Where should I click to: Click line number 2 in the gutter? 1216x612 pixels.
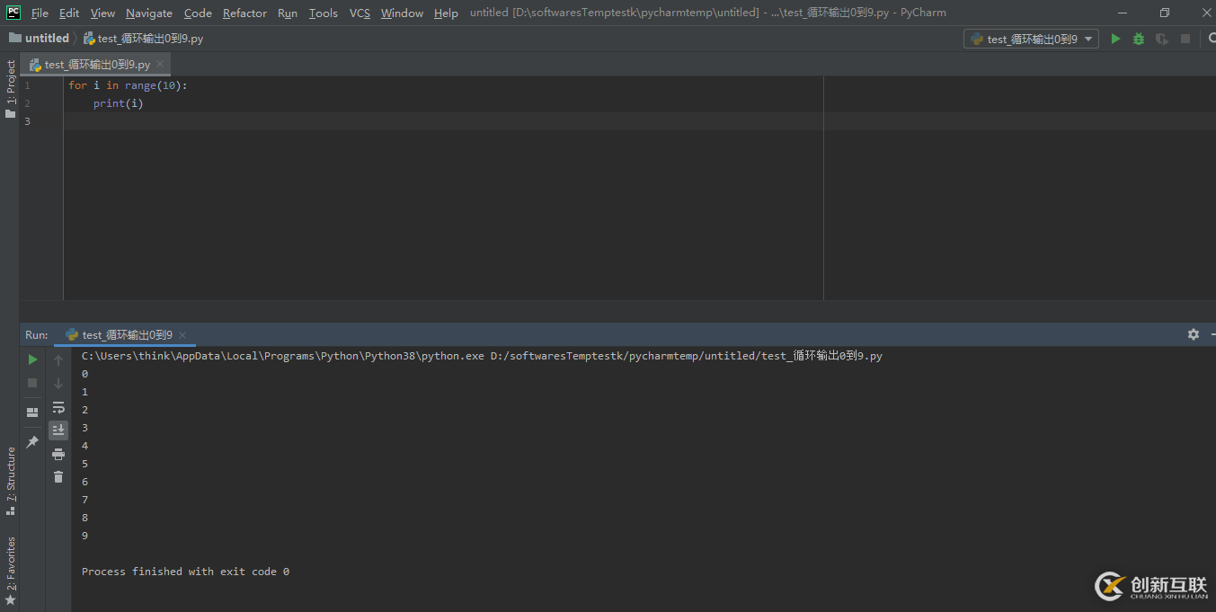tap(27, 103)
